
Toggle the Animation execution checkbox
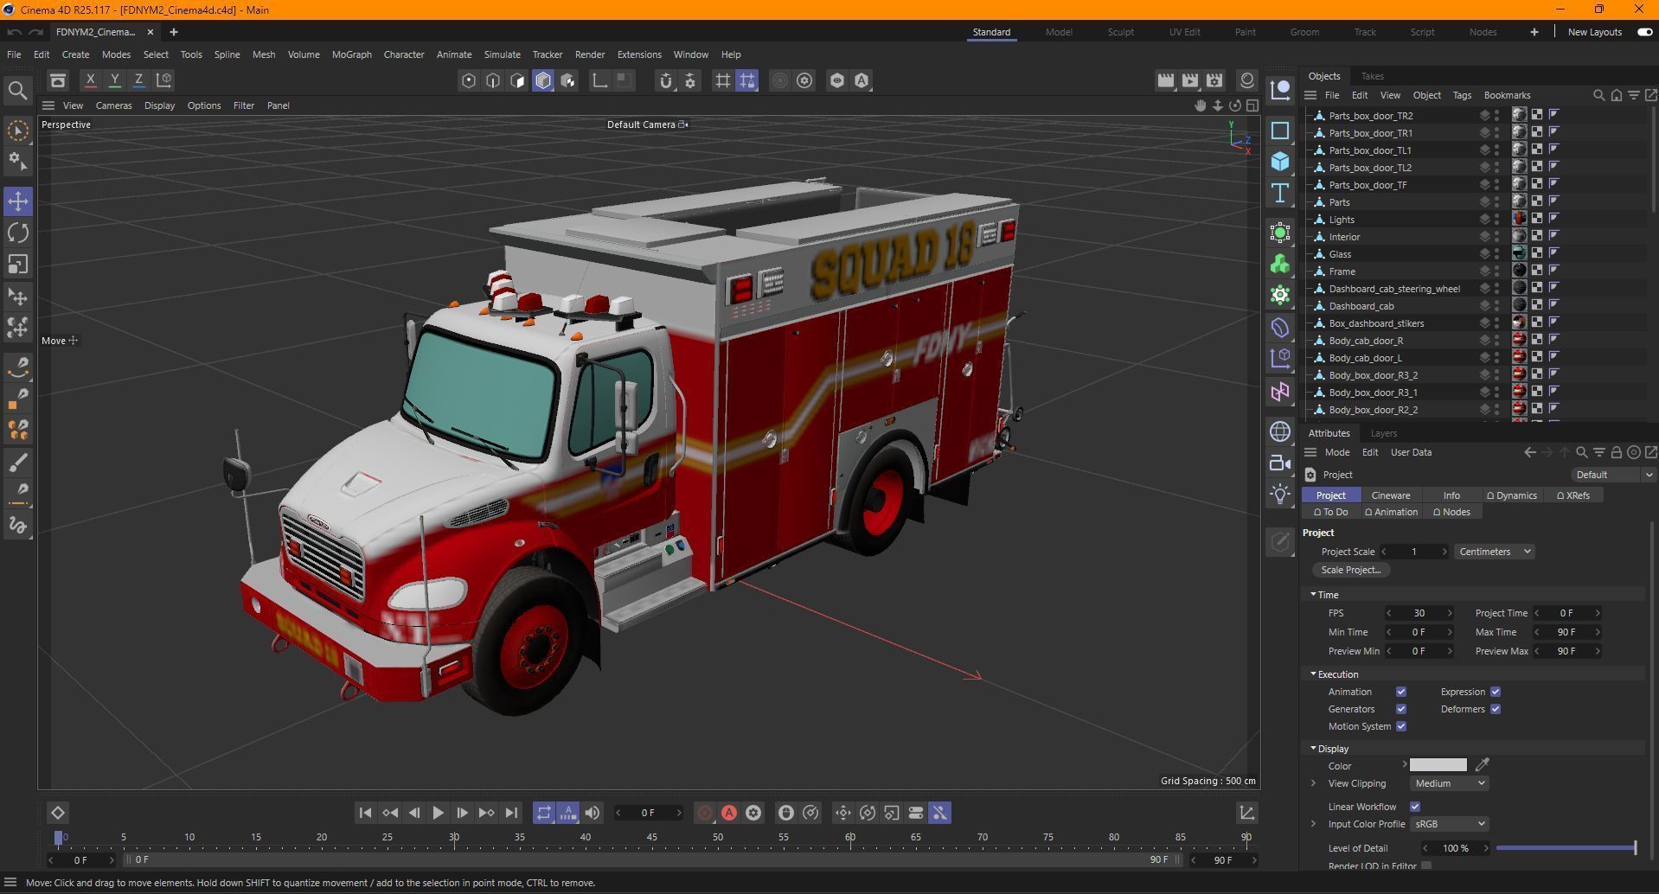(x=1401, y=692)
